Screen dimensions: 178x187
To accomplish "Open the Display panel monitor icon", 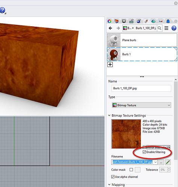I will 124,21.
